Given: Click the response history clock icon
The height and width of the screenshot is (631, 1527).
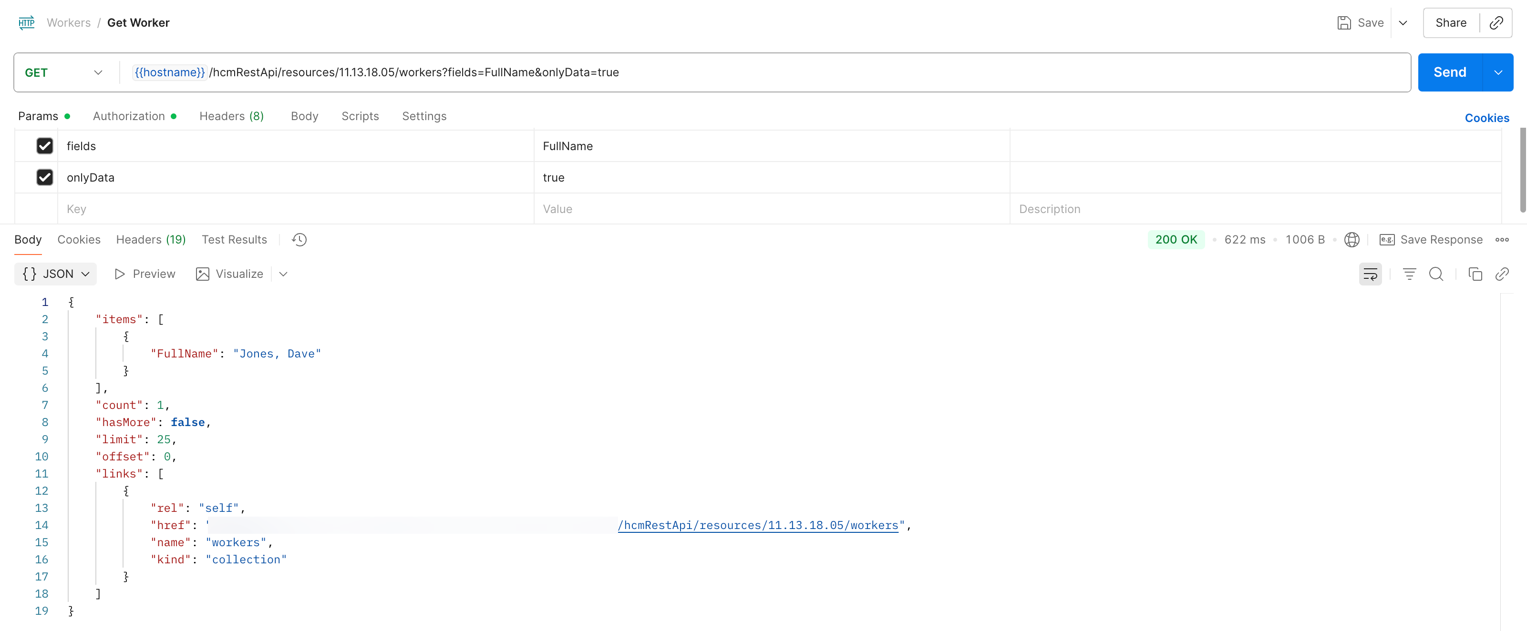Looking at the screenshot, I should tap(299, 239).
